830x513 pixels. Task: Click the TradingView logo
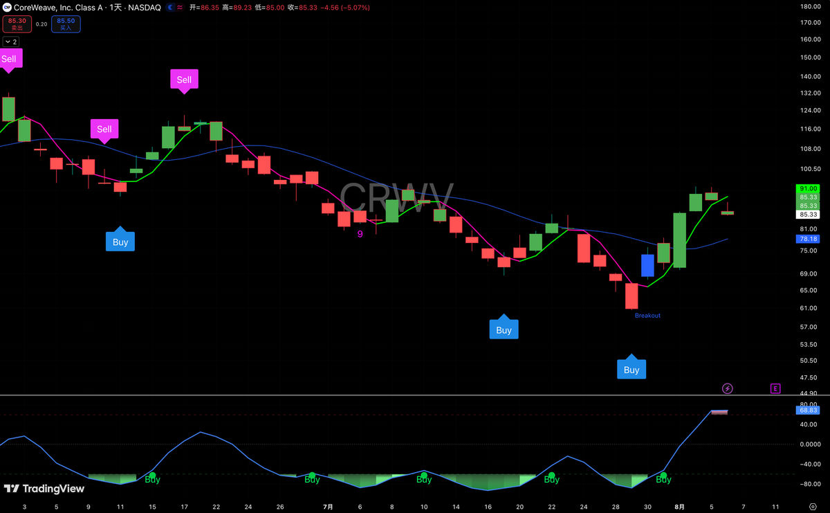(44, 489)
